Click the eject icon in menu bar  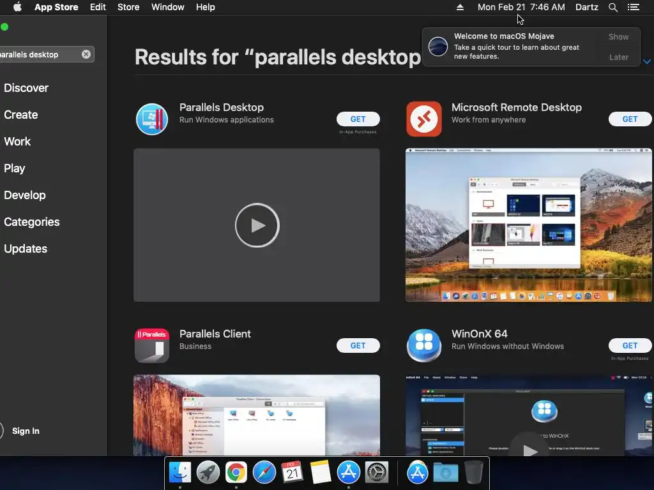[x=460, y=7]
